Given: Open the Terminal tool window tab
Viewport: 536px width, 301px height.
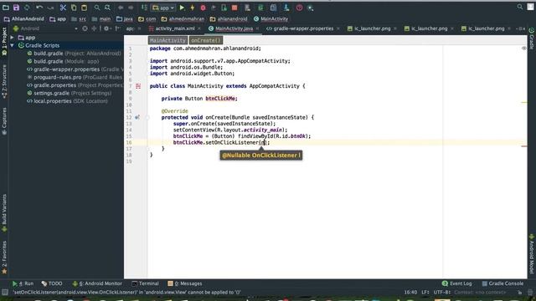Looking at the screenshot, I should 145,283.
